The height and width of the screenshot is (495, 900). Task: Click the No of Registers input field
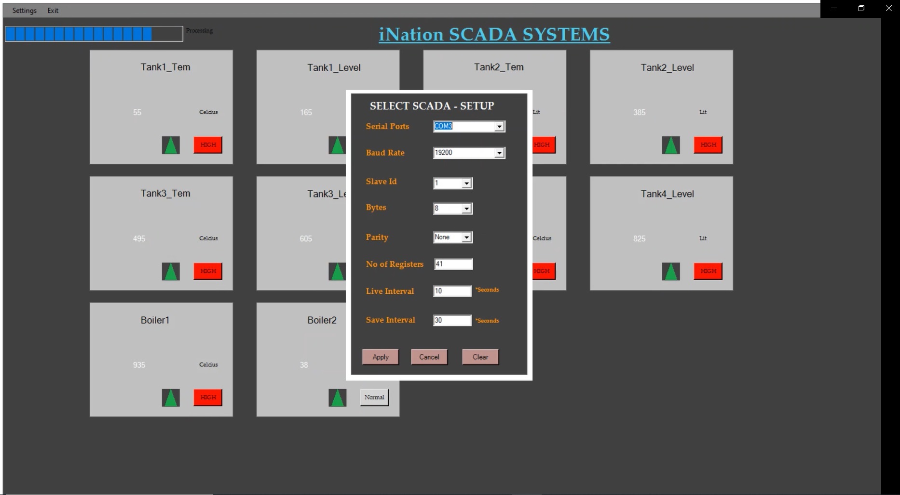click(x=453, y=264)
